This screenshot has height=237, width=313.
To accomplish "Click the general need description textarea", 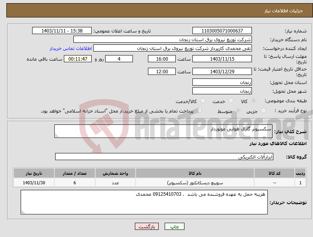I will click(x=163, y=131).
